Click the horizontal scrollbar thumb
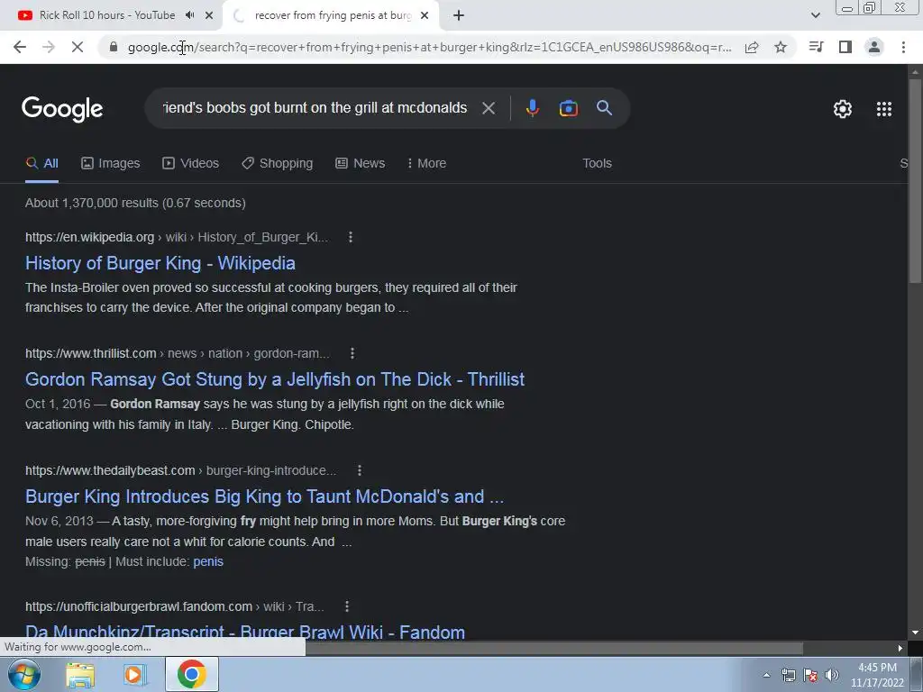This screenshot has width=923, height=692. coord(554,648)
